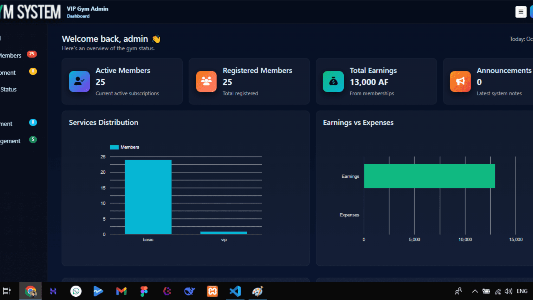The width and height of the screenshot is (533, 300).
Task: Open the Members sidebar item
Action: pos(11,55)
